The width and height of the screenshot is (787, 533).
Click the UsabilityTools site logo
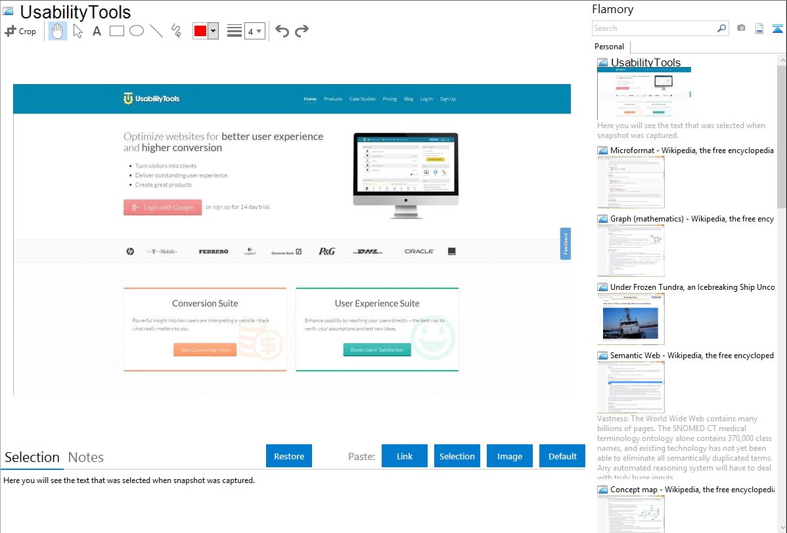152,99
